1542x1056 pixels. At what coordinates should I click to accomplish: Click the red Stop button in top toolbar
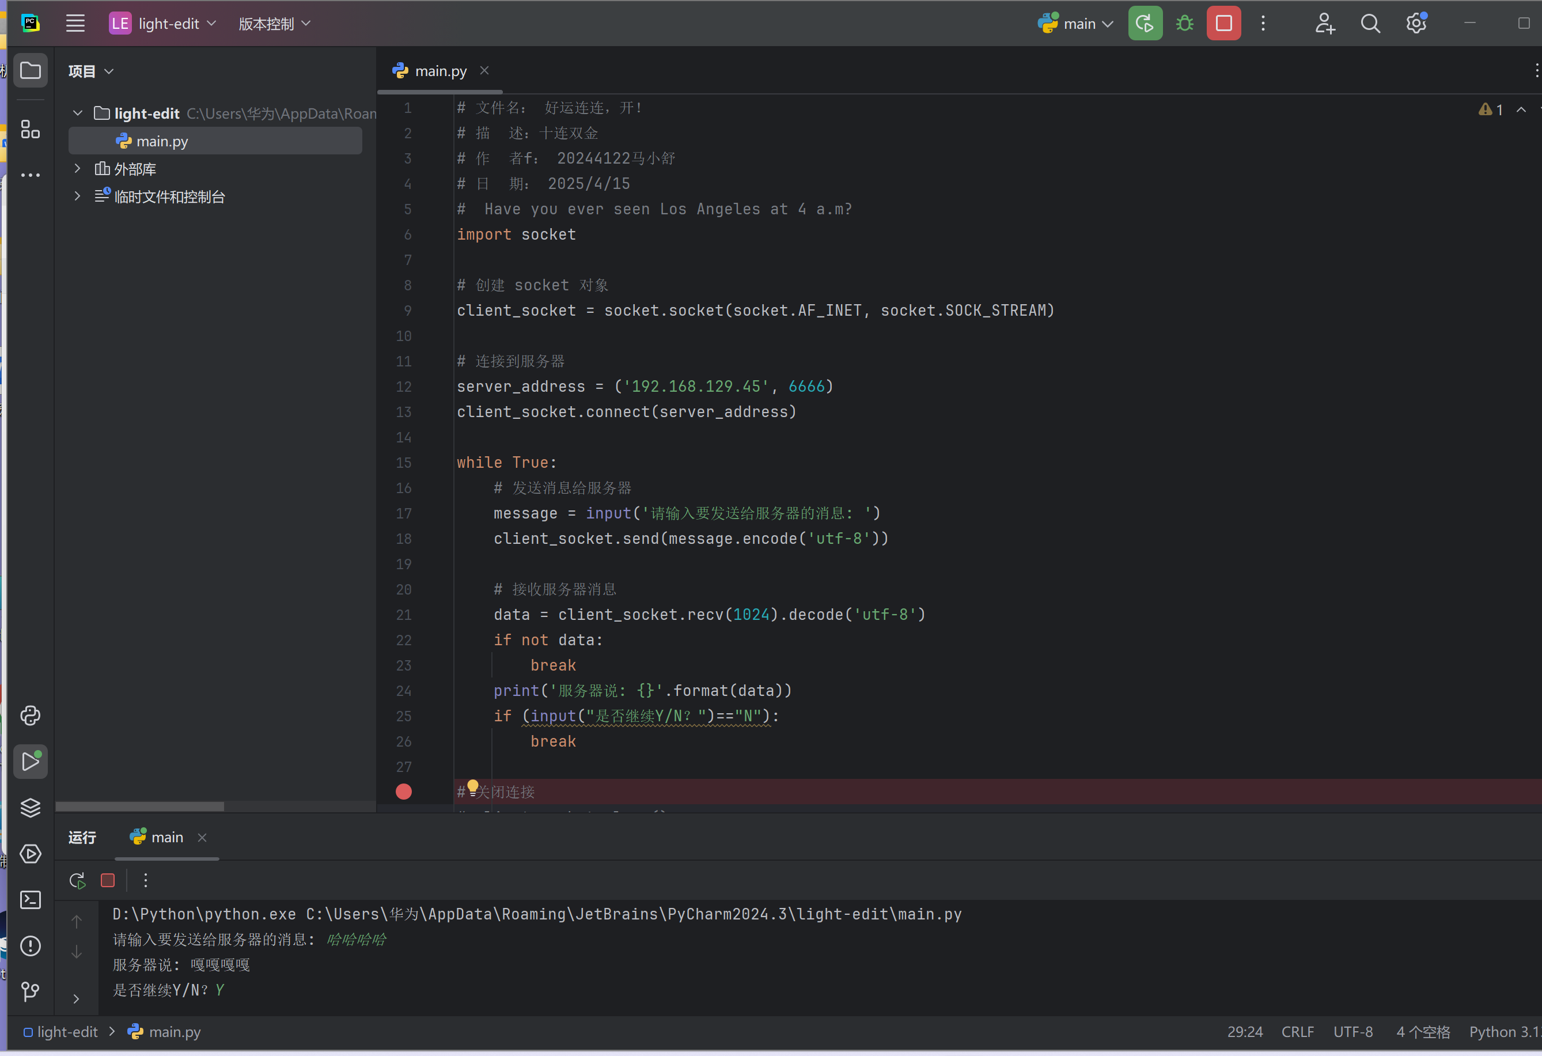coord(1223,24)
